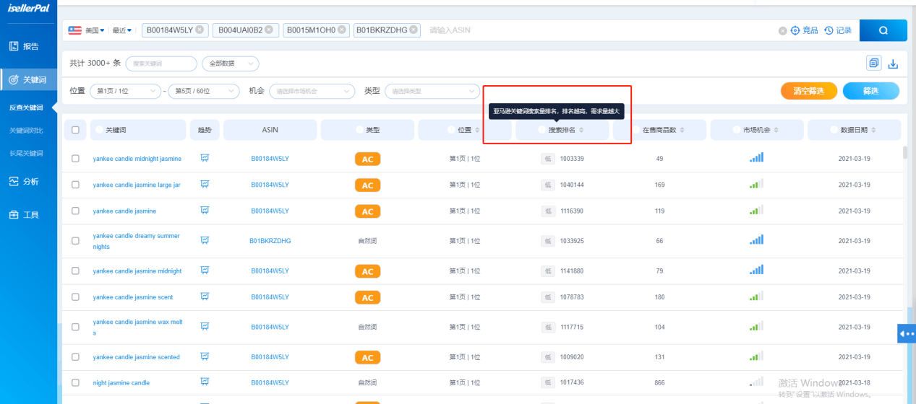
Task: Click the blue search magnifier button
Action: click(x=883, y=30)
